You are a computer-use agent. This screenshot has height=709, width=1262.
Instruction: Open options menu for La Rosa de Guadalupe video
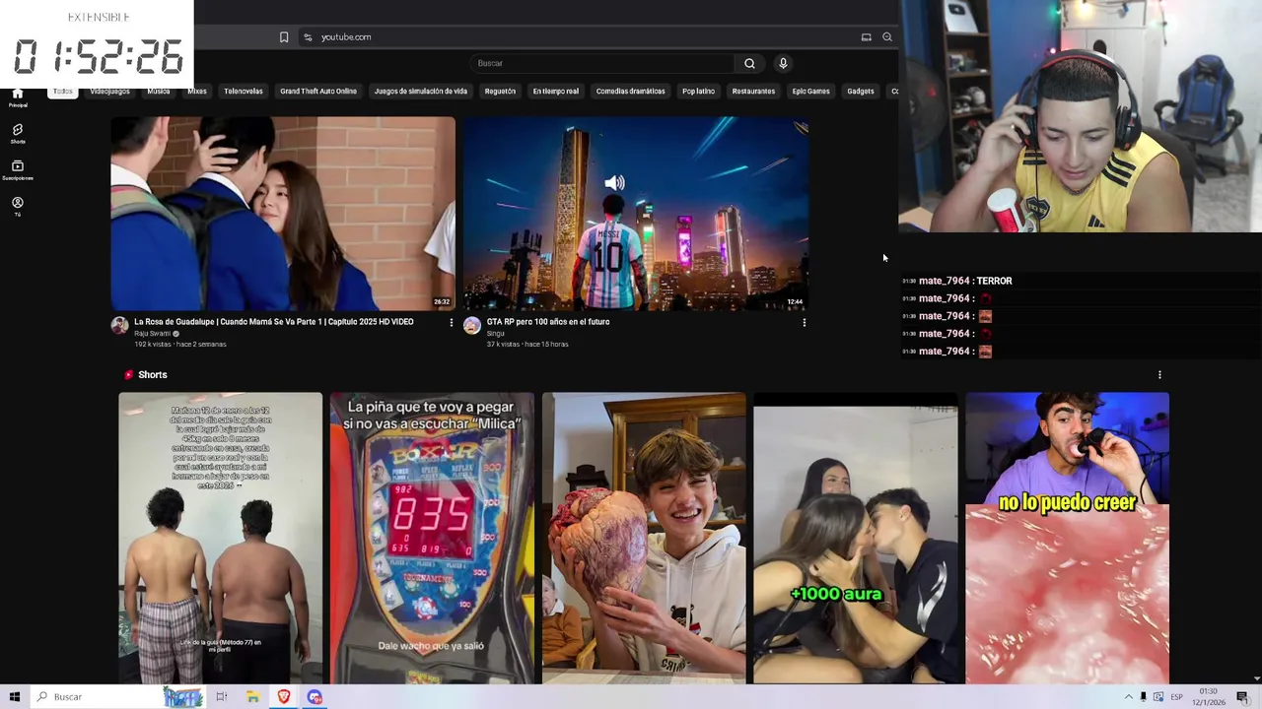(452, 322)
